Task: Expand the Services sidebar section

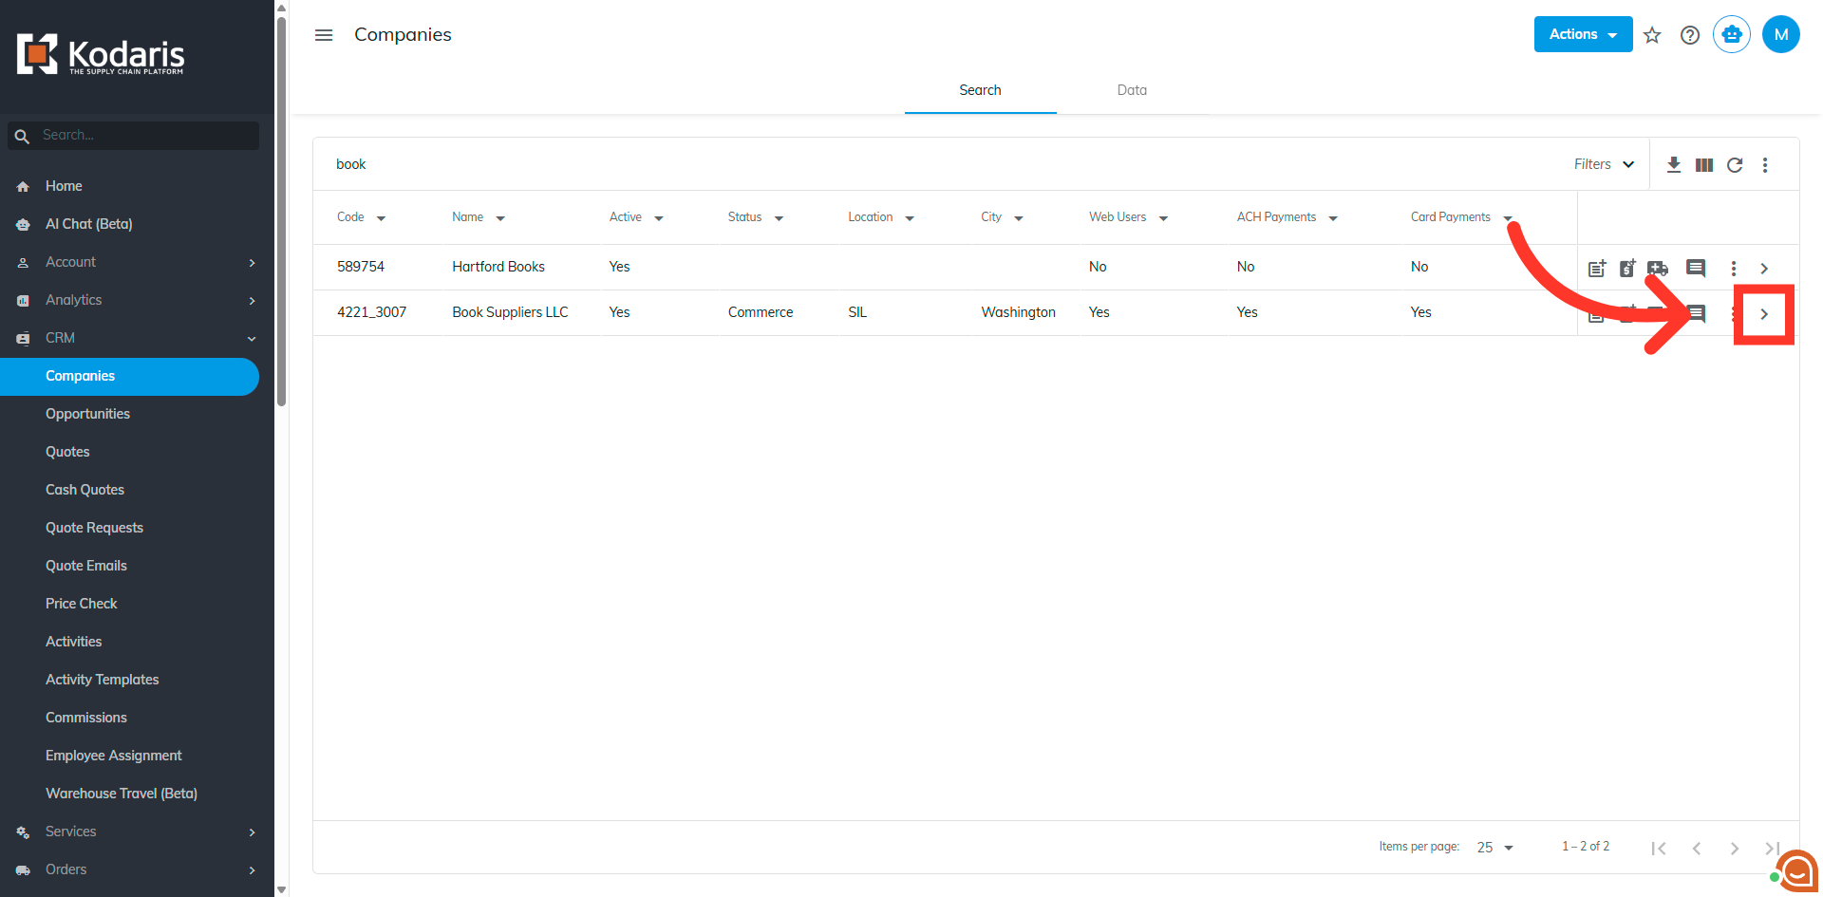Action: (x=130, y=832)
